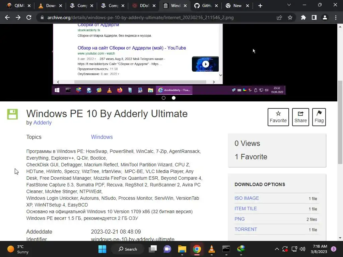This screenshot has height=257, width=343.
Task: Open the Chat app on taskbar
Action: [x=167, y=249]
